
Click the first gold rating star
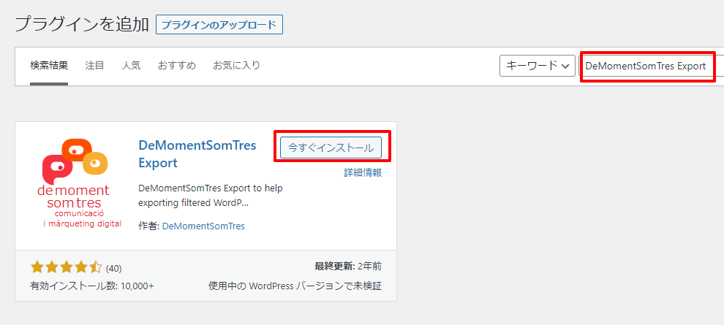click(37, 267)
